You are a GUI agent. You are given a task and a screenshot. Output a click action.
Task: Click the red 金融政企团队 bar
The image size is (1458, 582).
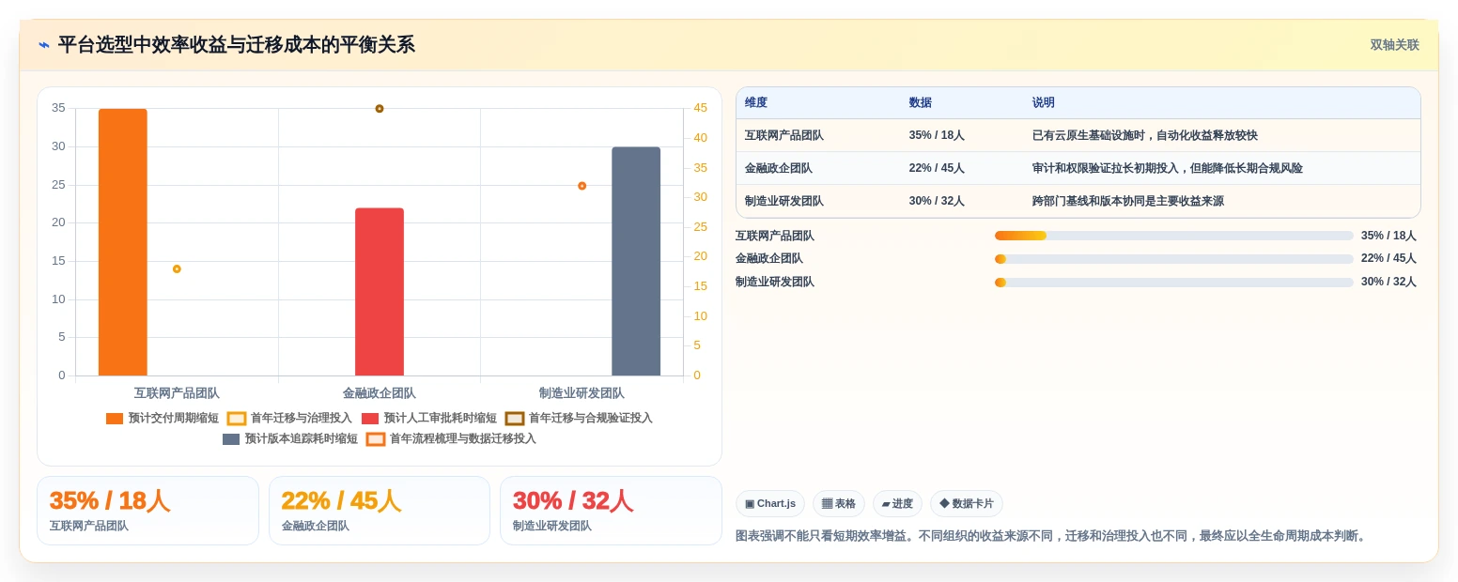tap(380, 292)
